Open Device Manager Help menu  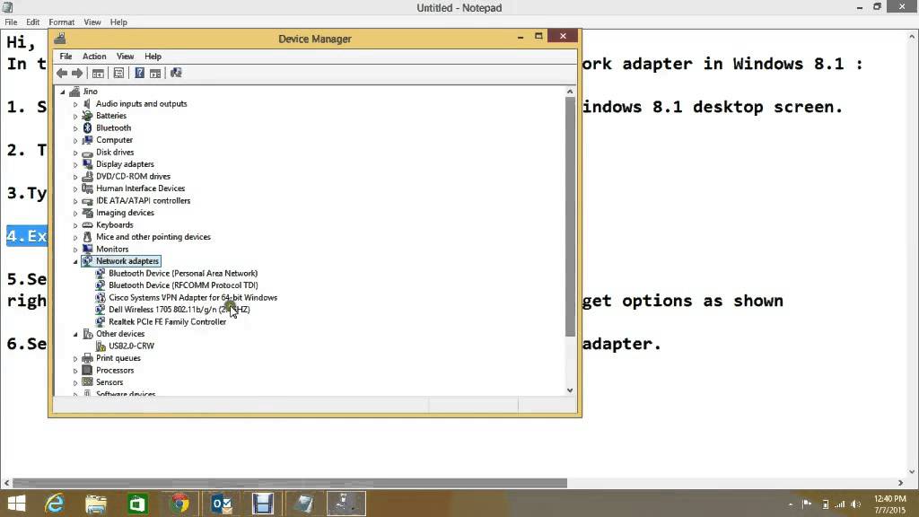153,57
